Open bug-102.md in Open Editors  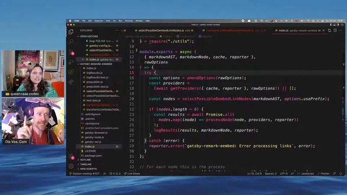point(99,41)
